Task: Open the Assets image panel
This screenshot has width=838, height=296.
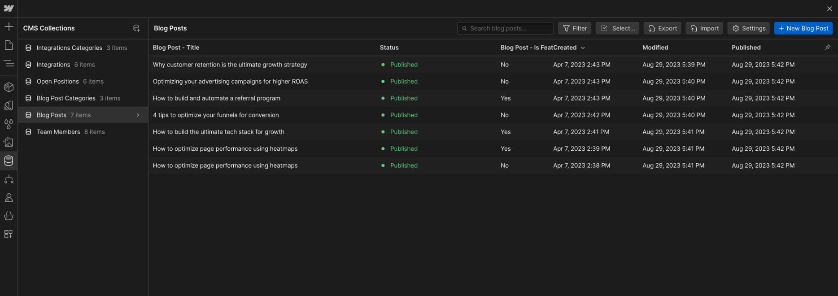Action: (9, 142)
